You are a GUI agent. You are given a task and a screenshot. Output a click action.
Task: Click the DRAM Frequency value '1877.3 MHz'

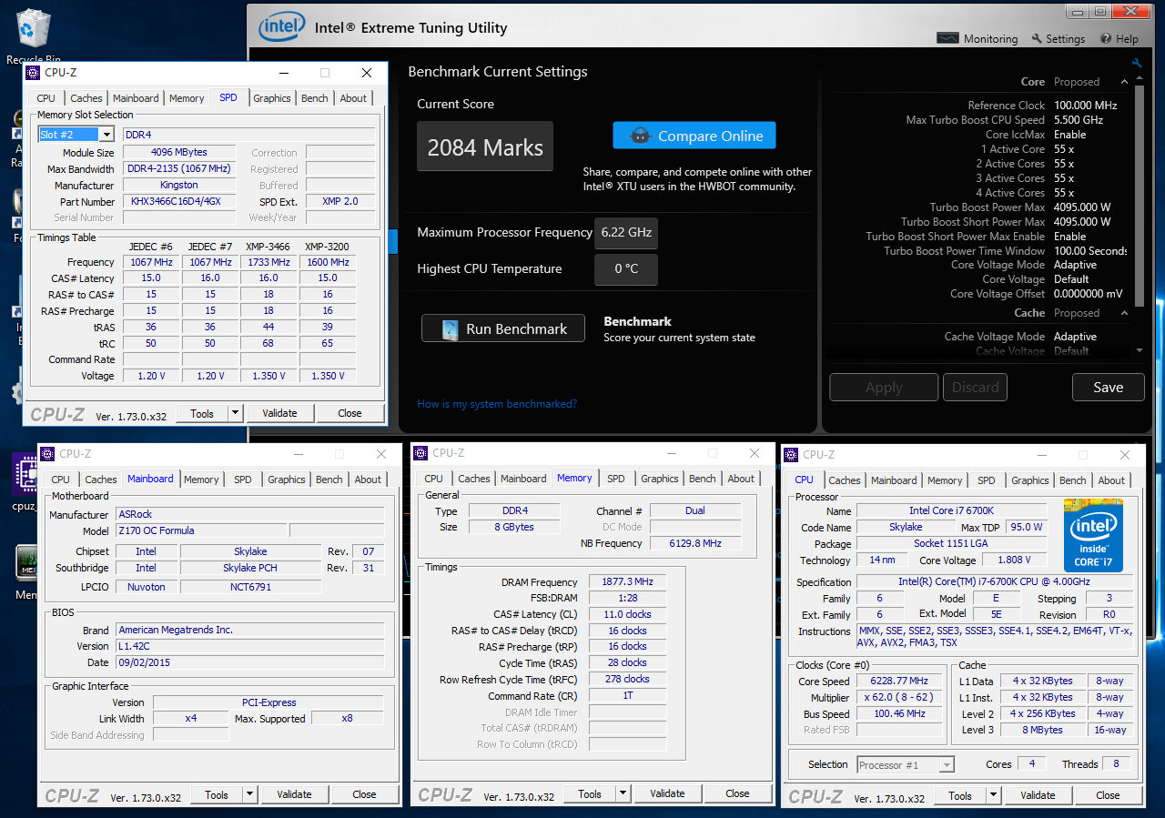(x=628, y=582)
